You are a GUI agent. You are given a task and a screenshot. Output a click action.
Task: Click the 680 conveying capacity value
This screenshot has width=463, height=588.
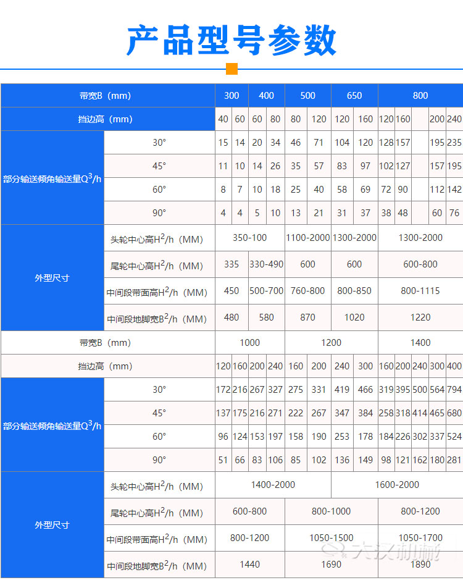[x=454, y=413]
